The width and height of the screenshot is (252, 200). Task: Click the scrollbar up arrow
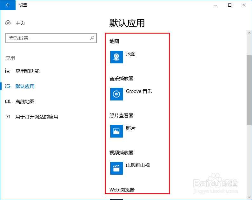pos(249,33)
